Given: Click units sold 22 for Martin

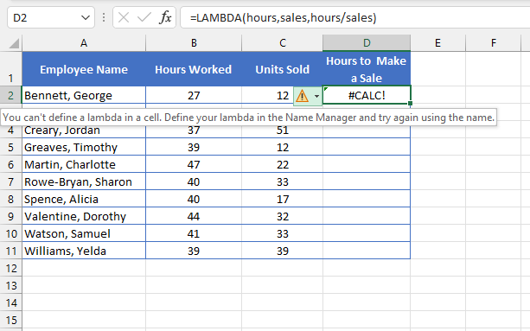Looking at the screenshot, I should [282, 164].
